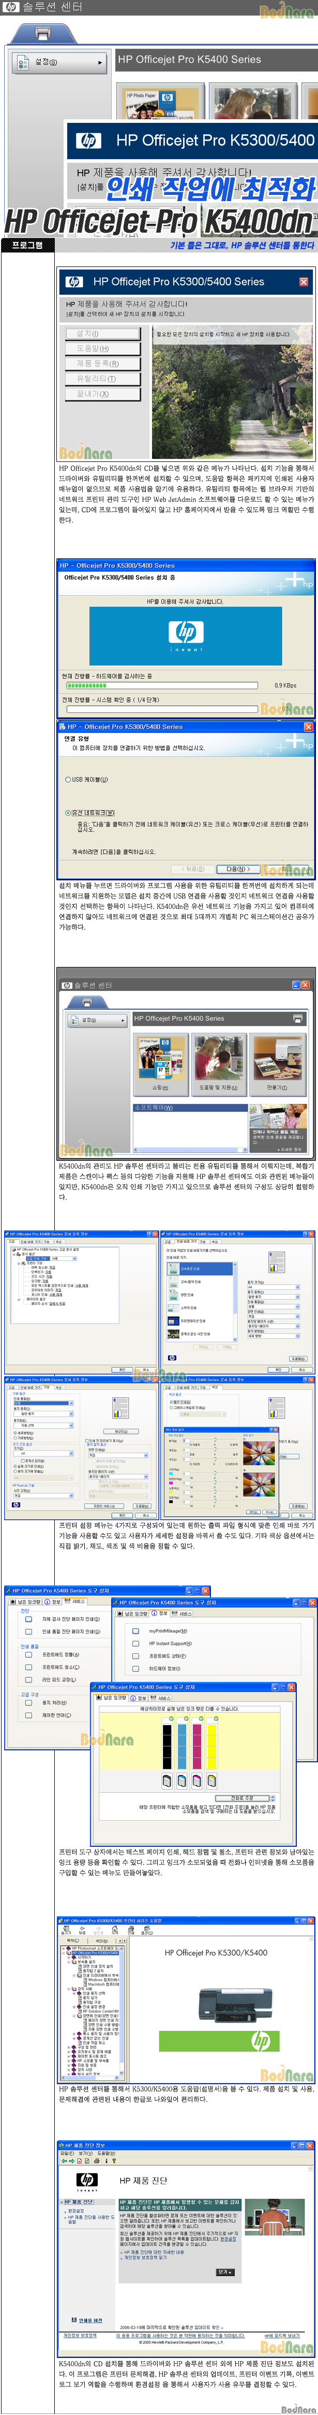The image size is (318, 2415).
Task: Click the 라인 피드 교정(L) icon
Action: [x=29, y=1679]
